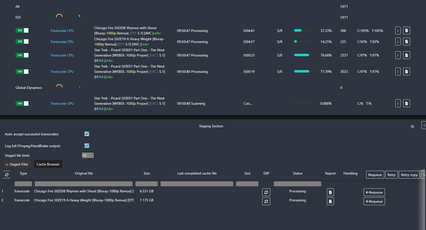View log file for the Transcode GPU worker
This screenshot has height=230, width=426.
coord(407,103)
